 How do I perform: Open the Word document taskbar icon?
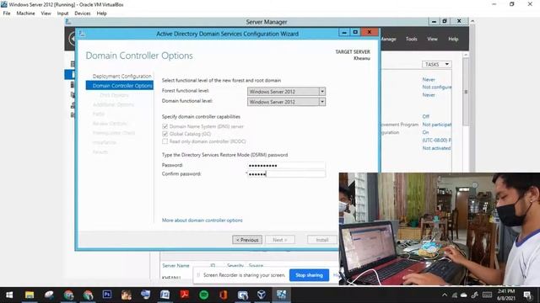(x=165, y=295)
